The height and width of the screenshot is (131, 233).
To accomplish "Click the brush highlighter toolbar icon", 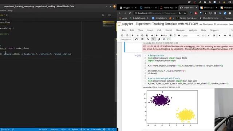I will [x=136, y=39].
